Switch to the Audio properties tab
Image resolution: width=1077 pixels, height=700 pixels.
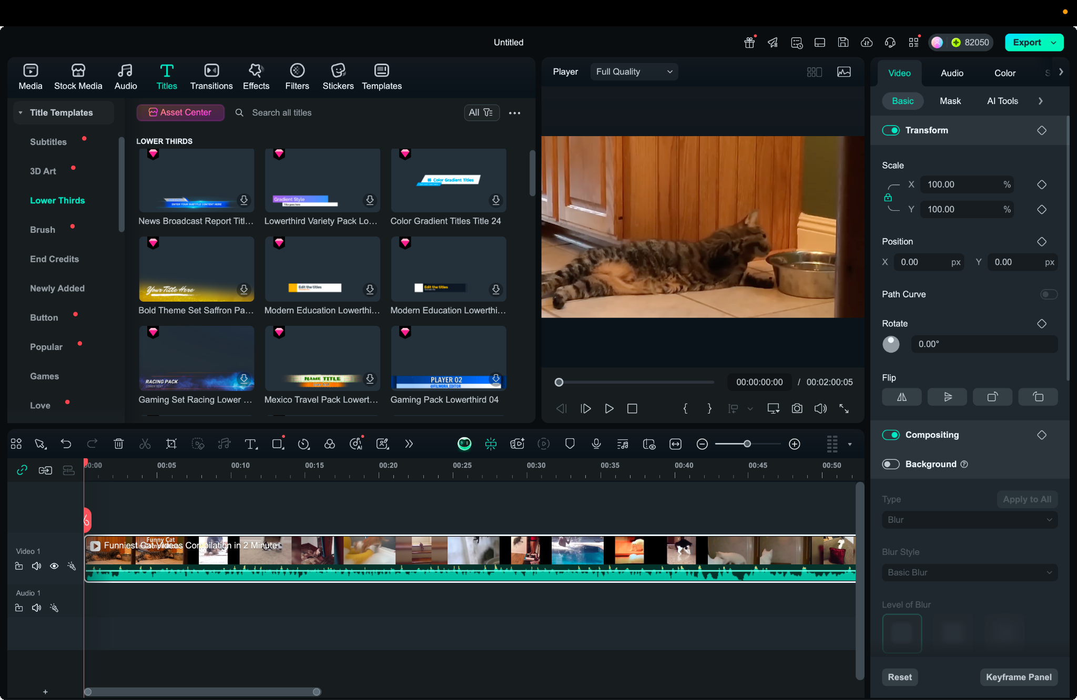[952, 73]
